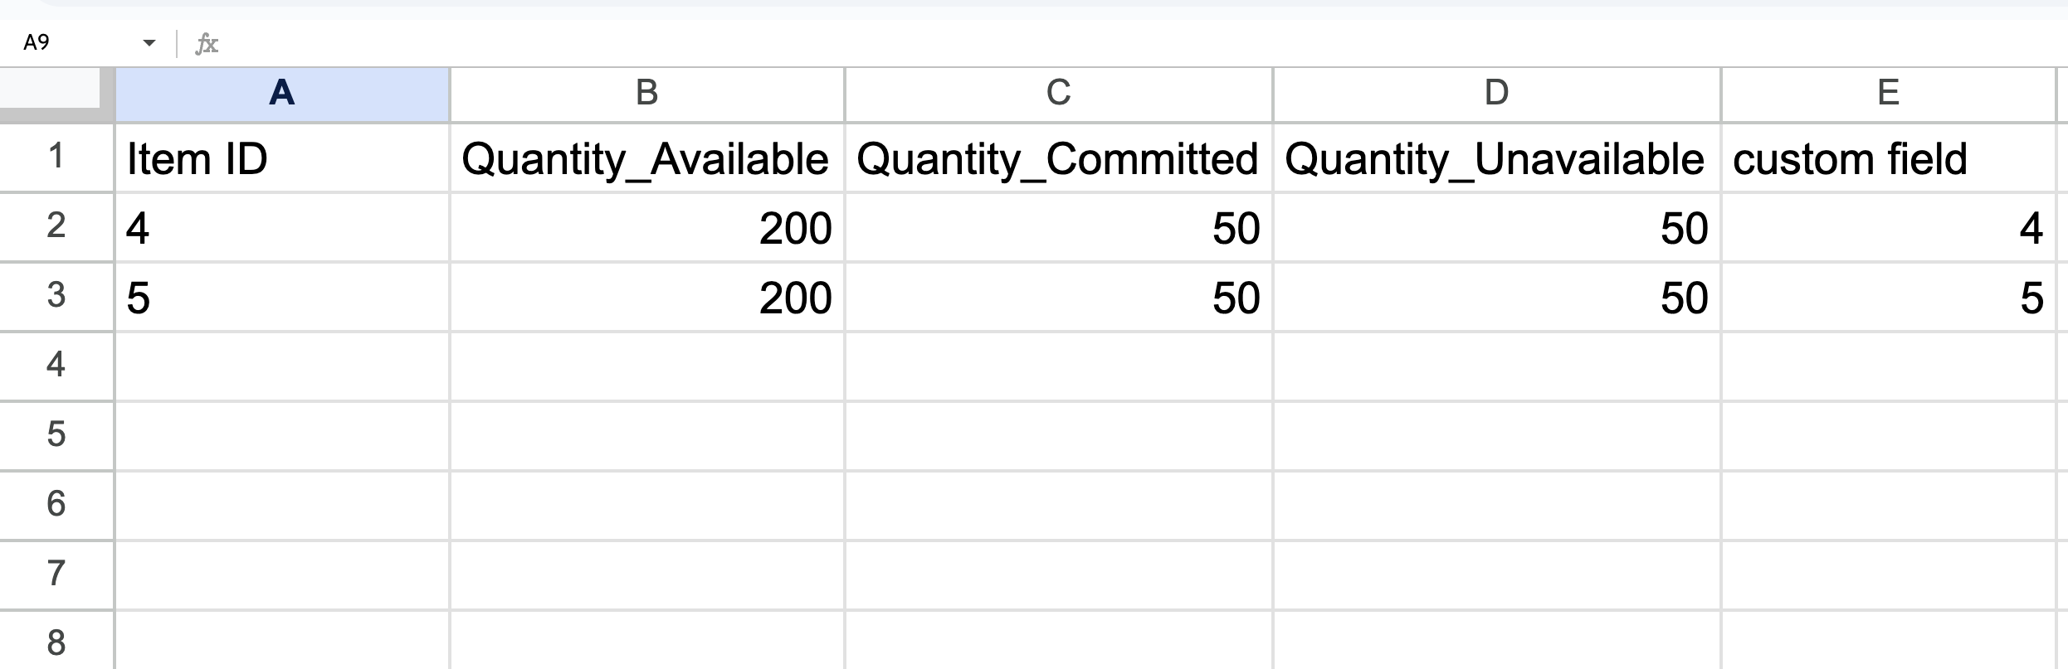Click the fx formula icon

(x=206, y=43)
